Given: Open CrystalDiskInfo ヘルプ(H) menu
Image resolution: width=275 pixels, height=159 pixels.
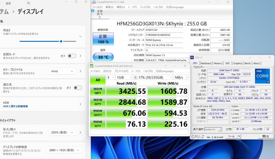Looking at the screenshot, I should point(158,7).
